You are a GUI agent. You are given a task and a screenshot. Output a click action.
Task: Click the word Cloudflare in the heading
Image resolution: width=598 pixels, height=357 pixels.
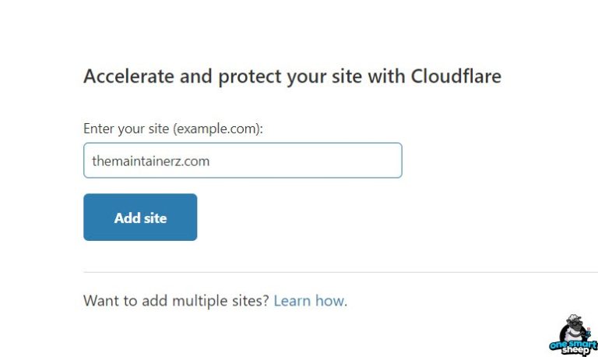point(455,76)
